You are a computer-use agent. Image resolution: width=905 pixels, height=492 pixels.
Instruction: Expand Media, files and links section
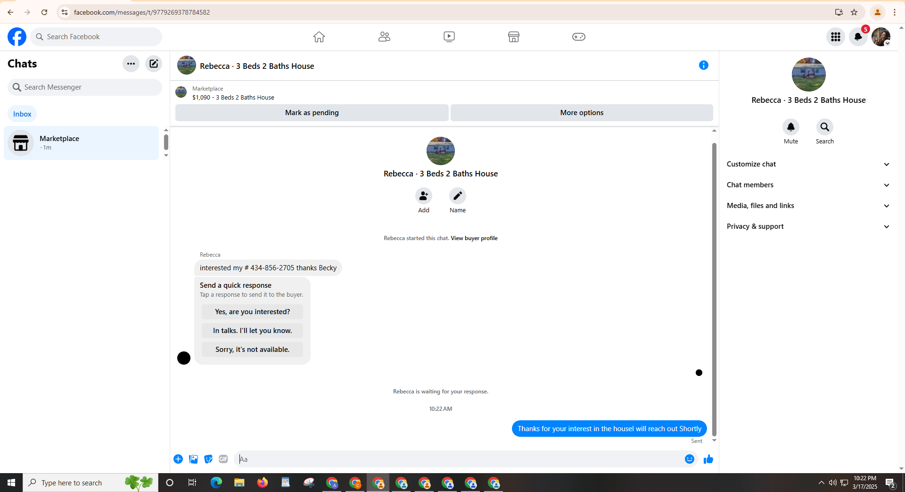coord(808,206)
